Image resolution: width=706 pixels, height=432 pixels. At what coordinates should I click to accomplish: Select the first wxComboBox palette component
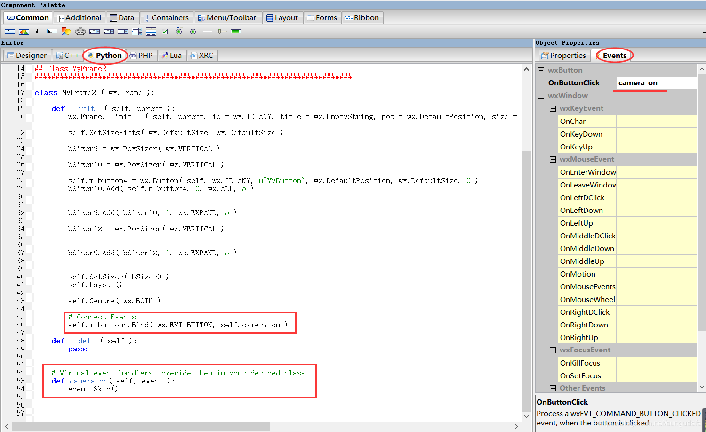(x=95, y=32)
